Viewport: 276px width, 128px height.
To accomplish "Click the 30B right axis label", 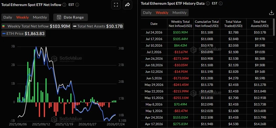I will point(121,48).
